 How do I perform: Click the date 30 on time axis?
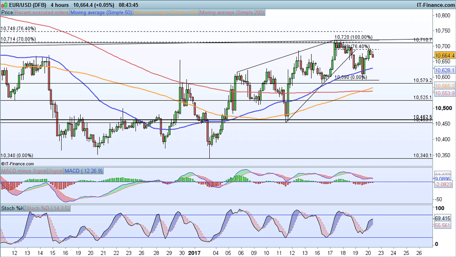[182, 253]
